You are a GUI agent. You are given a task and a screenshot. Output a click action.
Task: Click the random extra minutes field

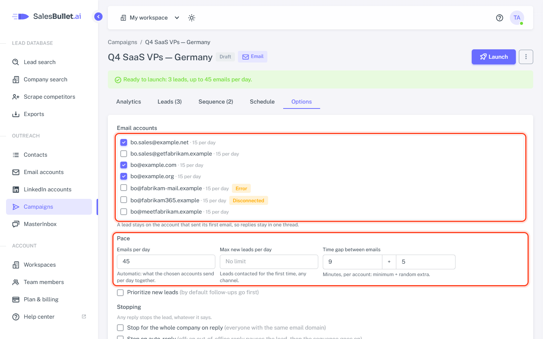pyautogui.click(x=426, y=262)
